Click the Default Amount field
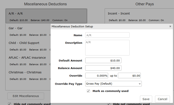This screenshot has width=174, height=105. click(103, 60)
